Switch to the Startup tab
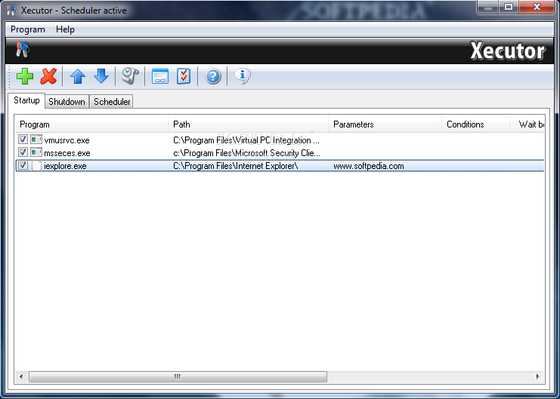Screen dimensions: 560x399 coord(26,100)
